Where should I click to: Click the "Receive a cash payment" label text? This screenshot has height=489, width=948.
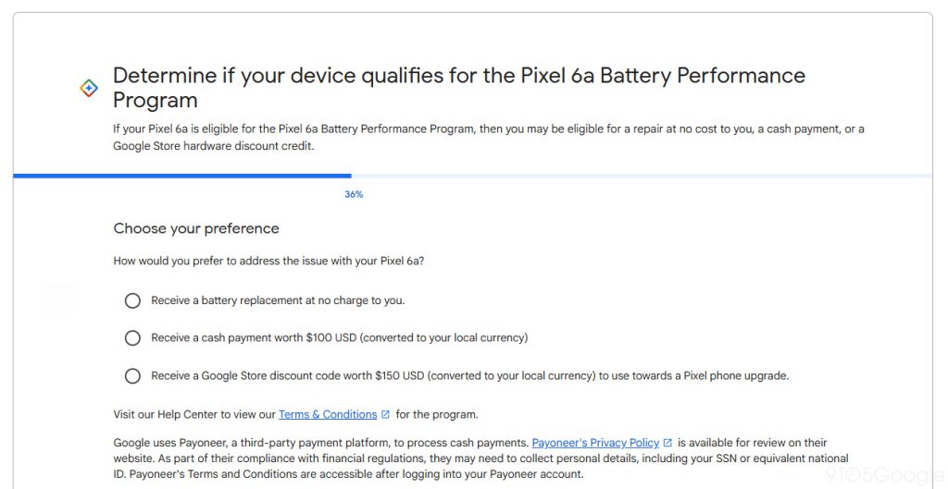pyautogui.click(x=339, y=338)
